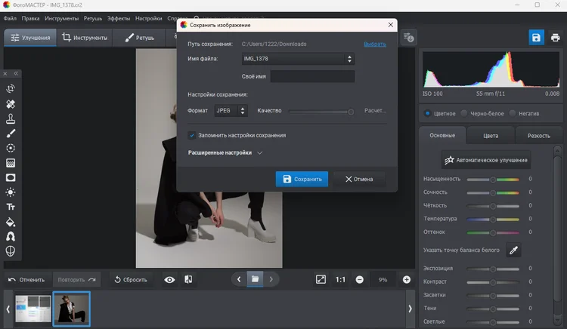Click the zoom in plus icon
This screenshot has height=329, width=567.
(x=407, y=279)
